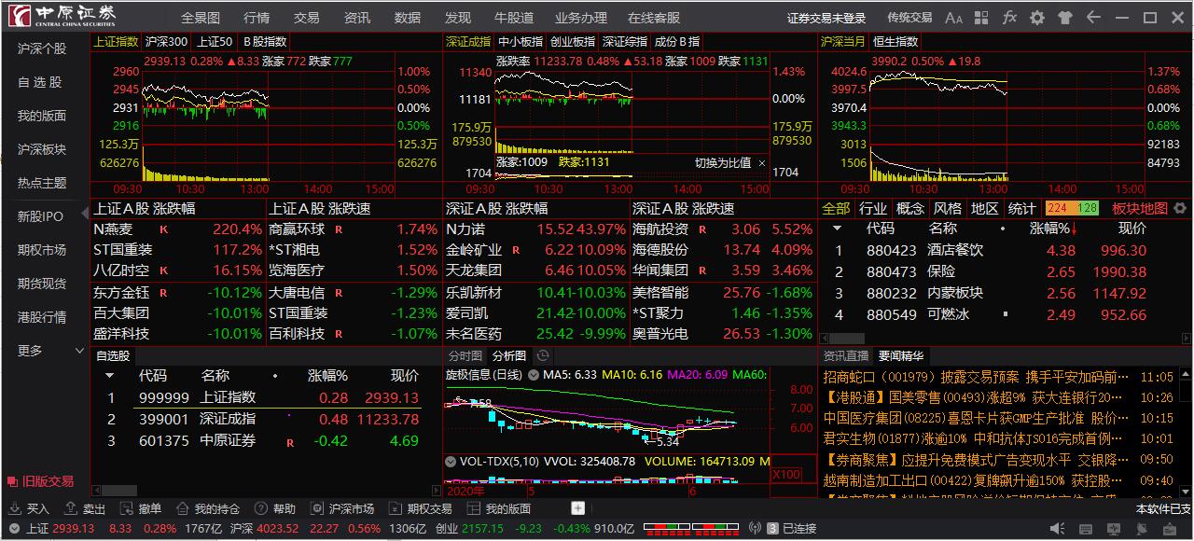This screenshot has width=1194, height=541.
Task: Open the layout grid icon in title bar
Action: [x=981, y=18]
